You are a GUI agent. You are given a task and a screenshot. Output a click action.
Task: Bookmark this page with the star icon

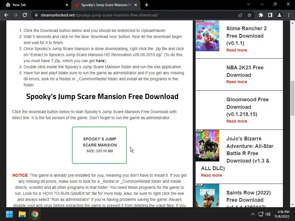point(249,15)
